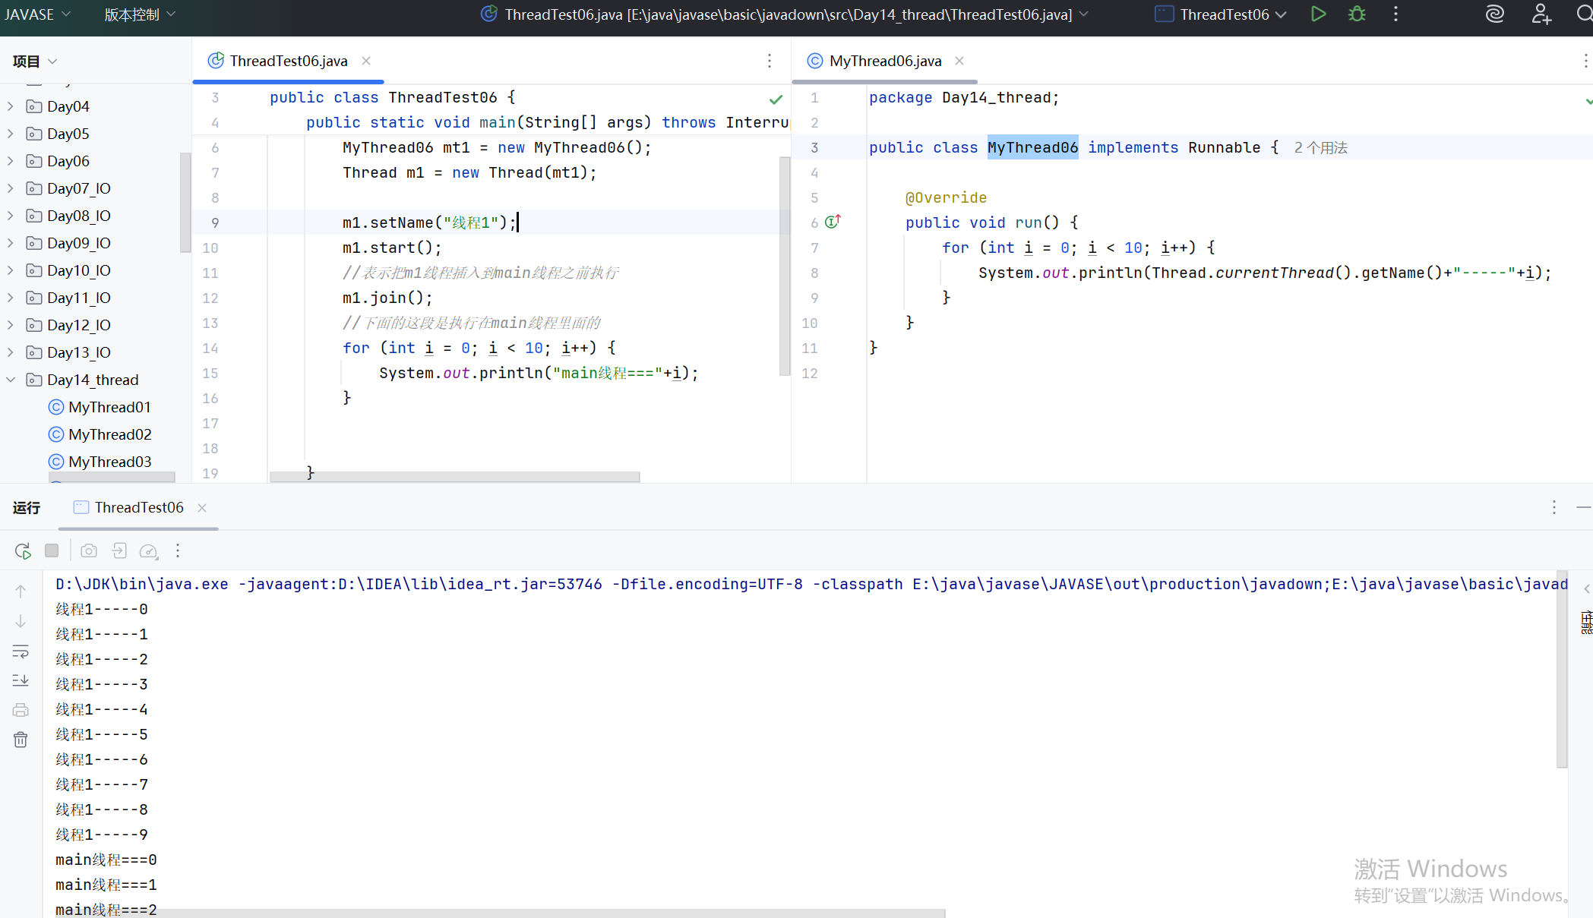The width and height of the screenshot is (1593, 918).
Task: Select the ThreadTest06 tab in Run panel
Action: click(x=139, y=507)
